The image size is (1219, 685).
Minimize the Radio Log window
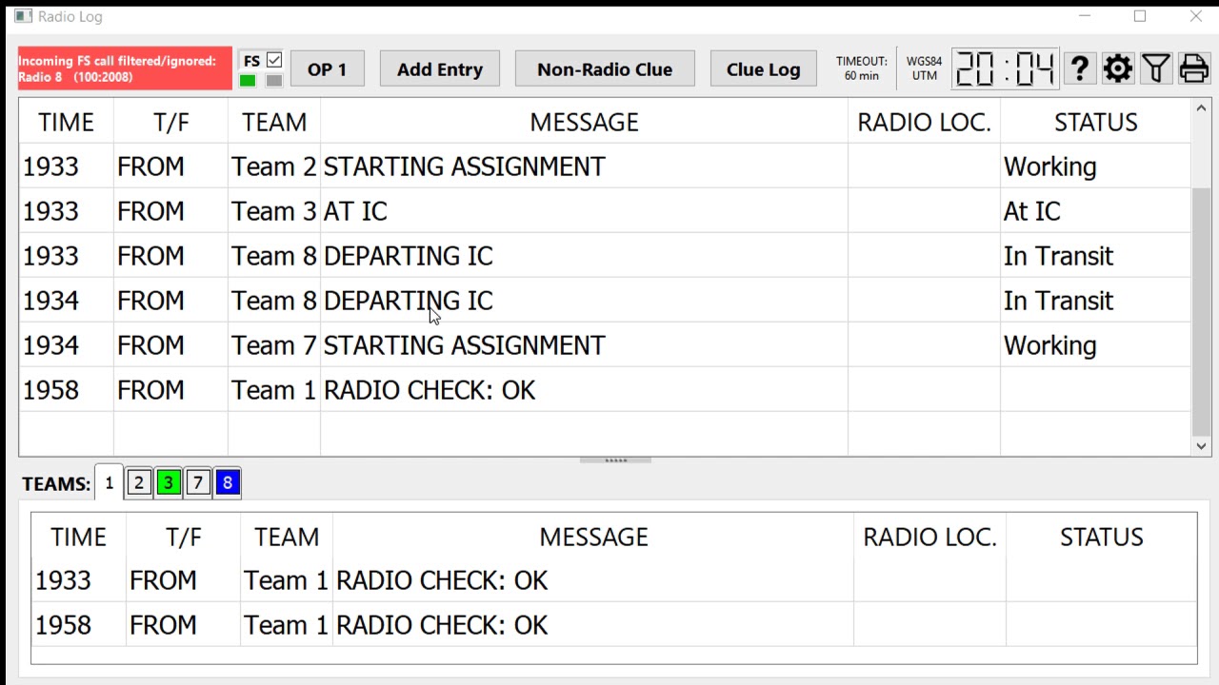(x=1085, y=16)
